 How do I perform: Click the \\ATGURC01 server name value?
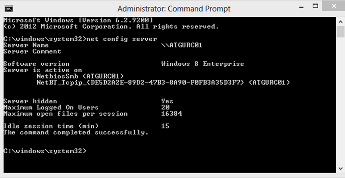181,45
